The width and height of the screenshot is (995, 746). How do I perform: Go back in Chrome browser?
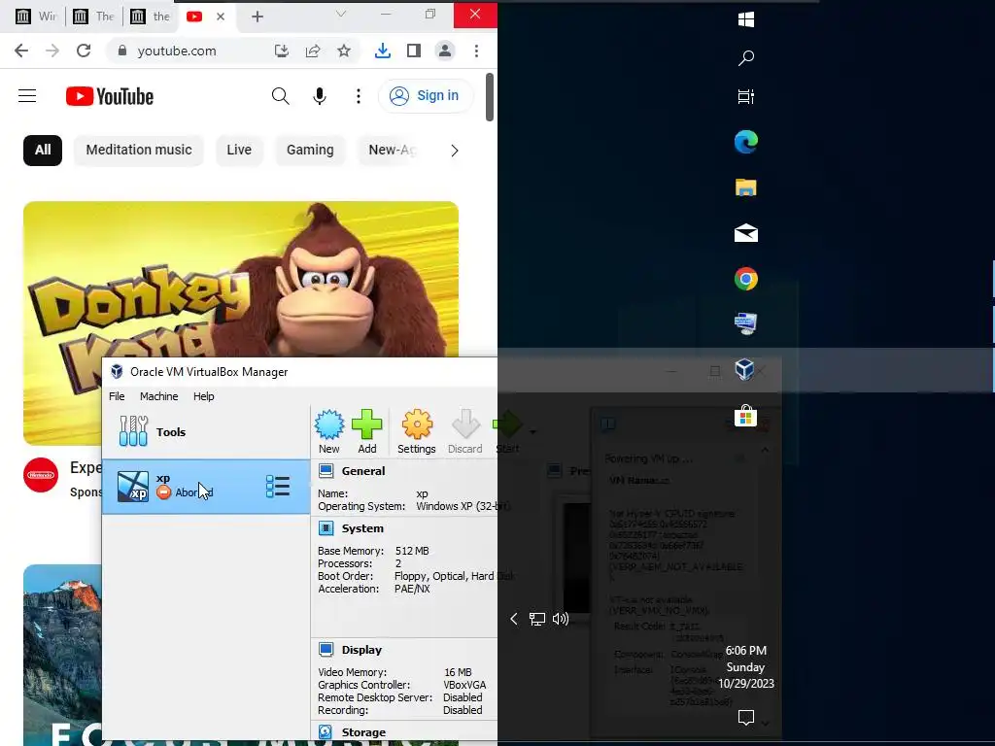[21, 51]
